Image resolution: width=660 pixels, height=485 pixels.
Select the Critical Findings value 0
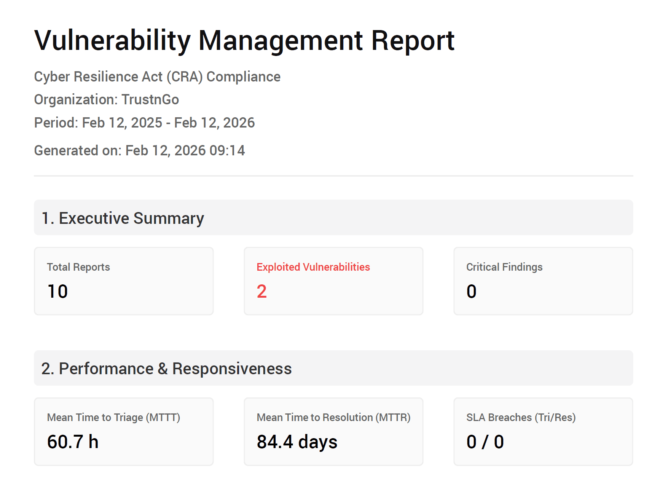pos(472,291)
